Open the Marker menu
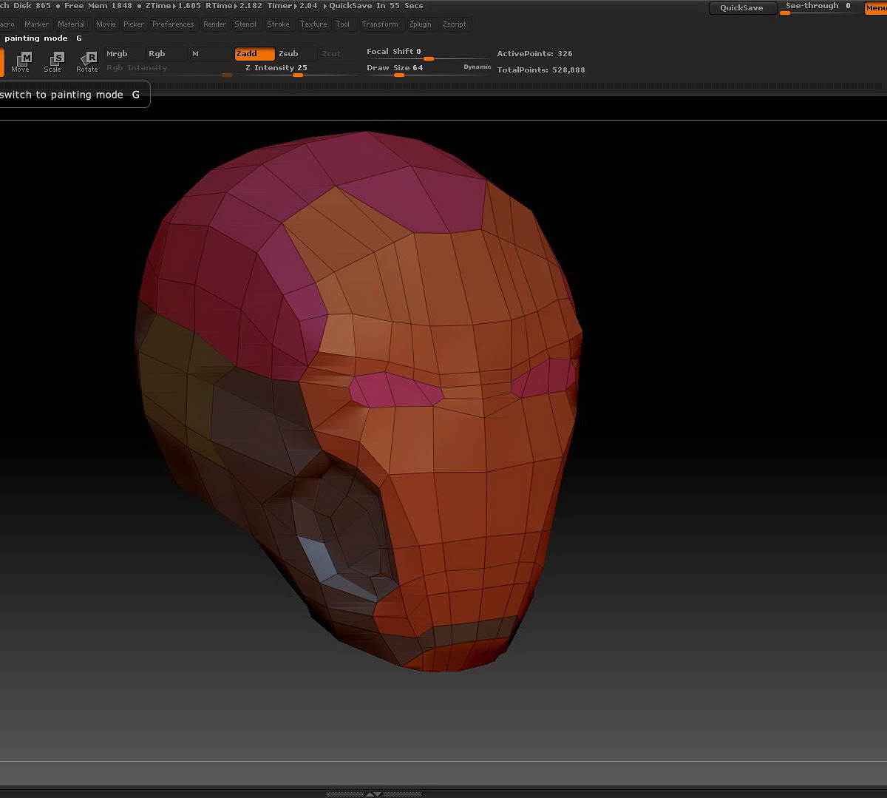Image resolution: width=887 pixels, height=798 pixels. pyautogui.click(x=36, y=24)
